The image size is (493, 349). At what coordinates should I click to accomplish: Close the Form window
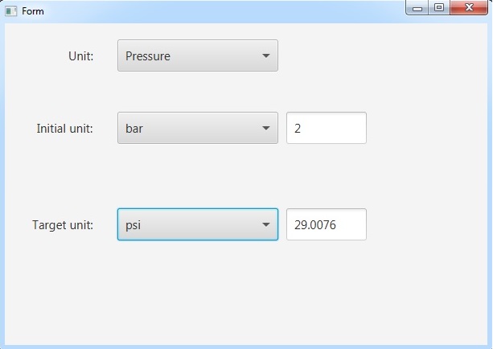pyautogui.click(x=468, y=8)
